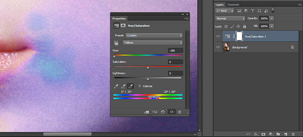The width and height of the screenshot is (303, 137).
Task: Click the Fill 100% input field
Action: tap(264, 26)
